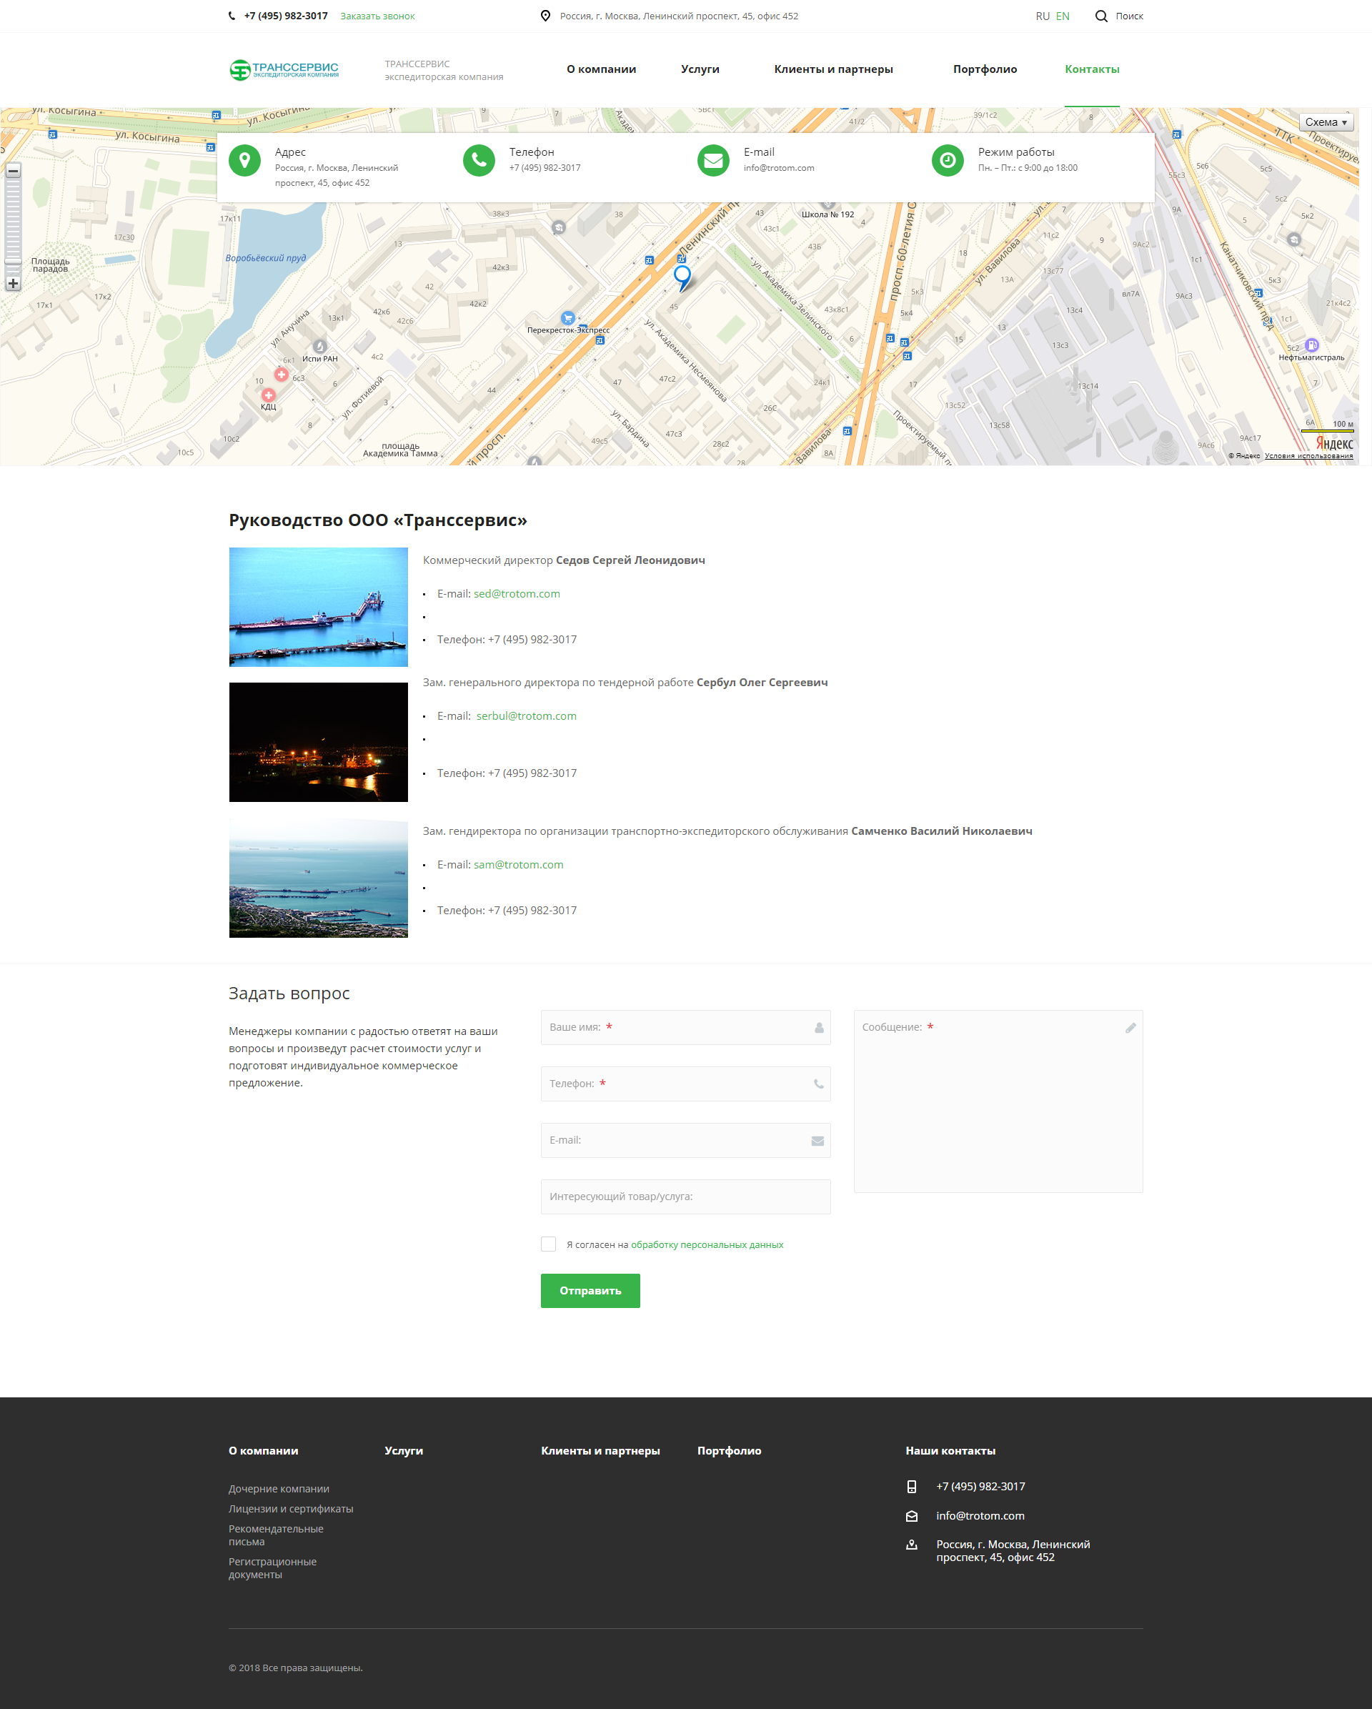The image size is (1372, 1709).
Task: Click the Отправить submit button
Action: point(590,1290)
